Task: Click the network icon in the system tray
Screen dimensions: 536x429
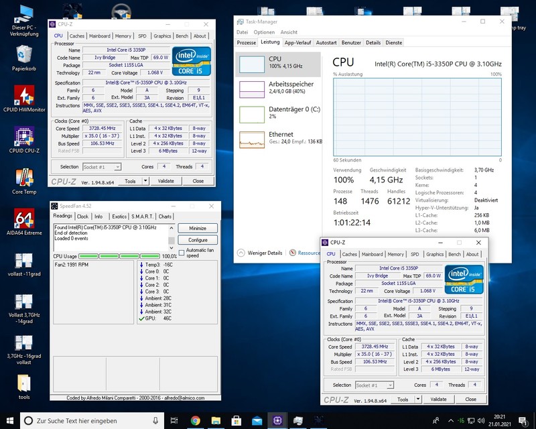Action: pyautogui.click(x=471, y=420)
